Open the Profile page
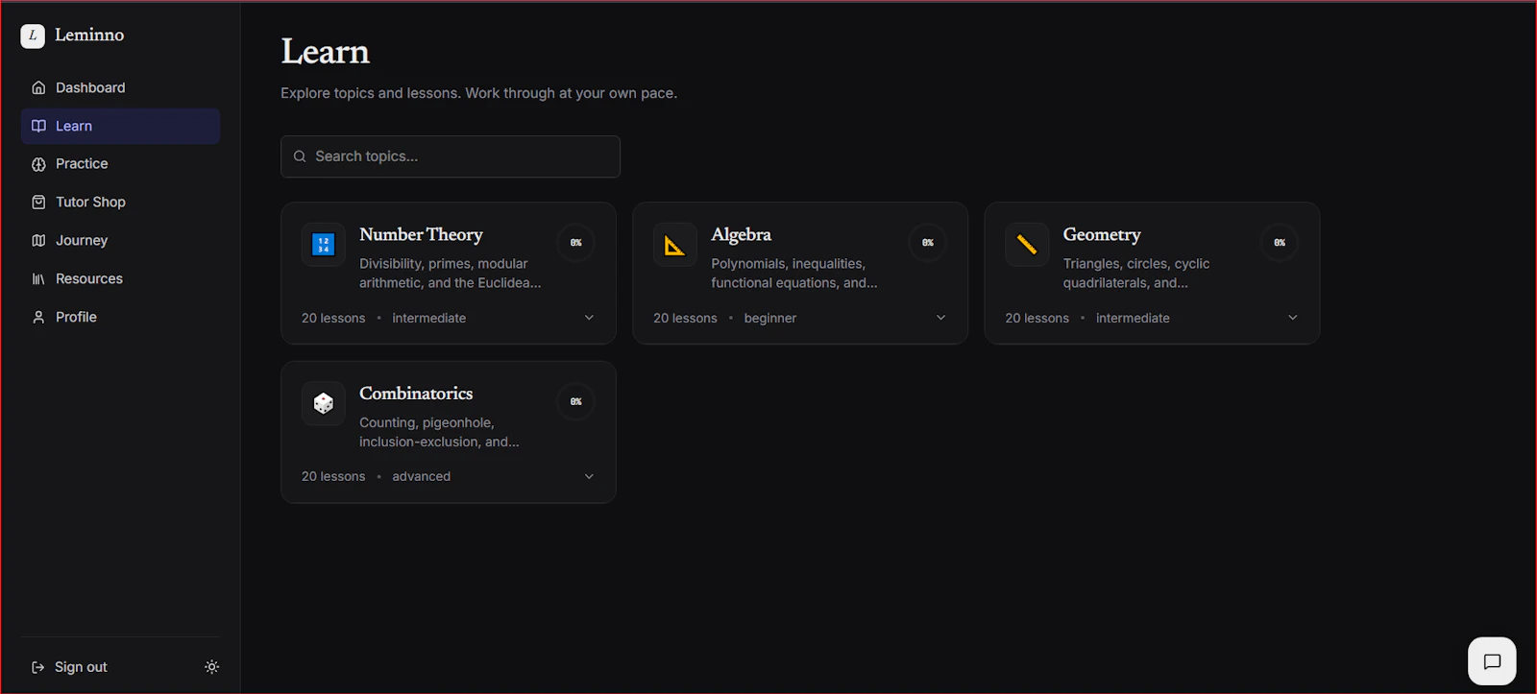1537x694 pixels. (120, 317)
